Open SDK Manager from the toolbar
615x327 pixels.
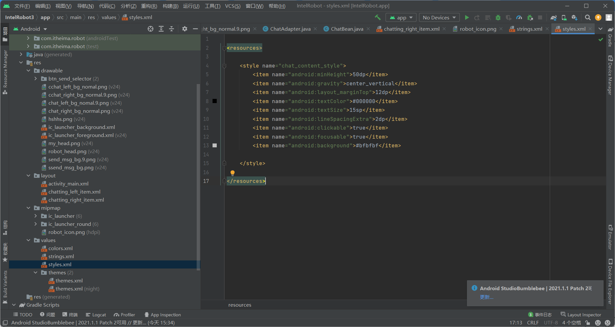[x=574, y=17]
